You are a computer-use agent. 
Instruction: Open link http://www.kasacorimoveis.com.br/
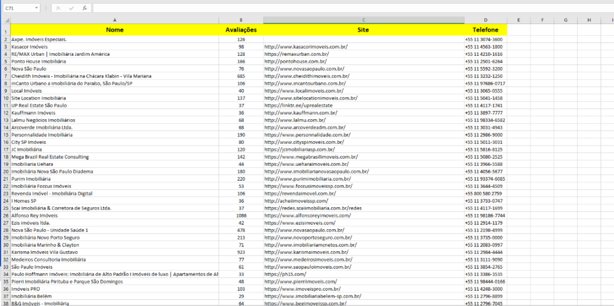click(x=306, y=47)
